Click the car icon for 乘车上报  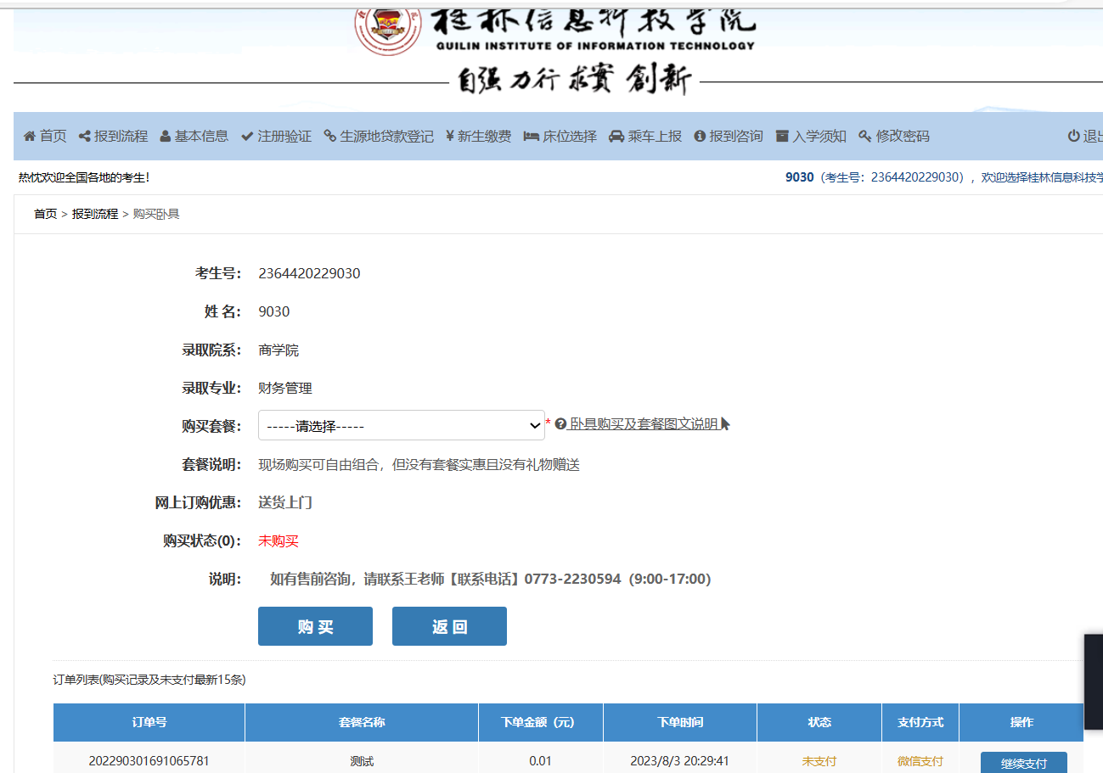[x=616, y=137]
